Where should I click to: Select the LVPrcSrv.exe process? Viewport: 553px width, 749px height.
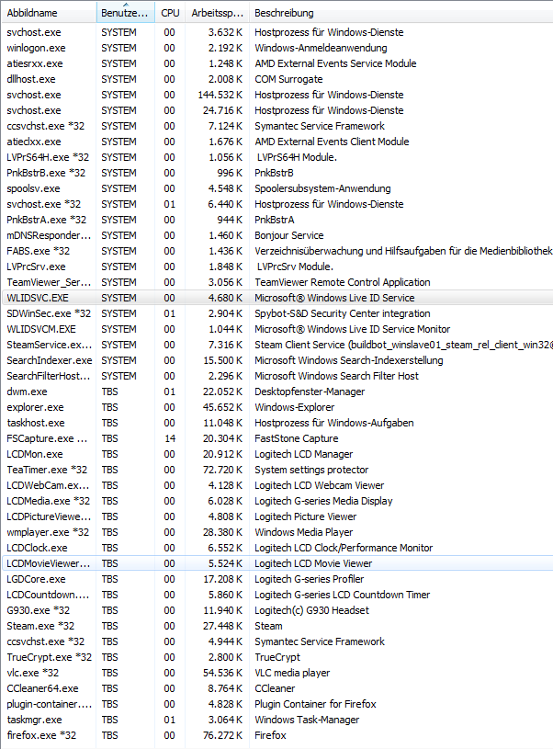tap(277, 267)
